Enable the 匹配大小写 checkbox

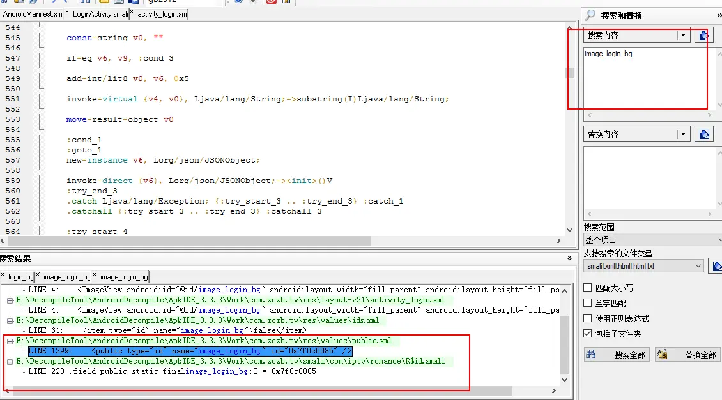tap(588, 288)
